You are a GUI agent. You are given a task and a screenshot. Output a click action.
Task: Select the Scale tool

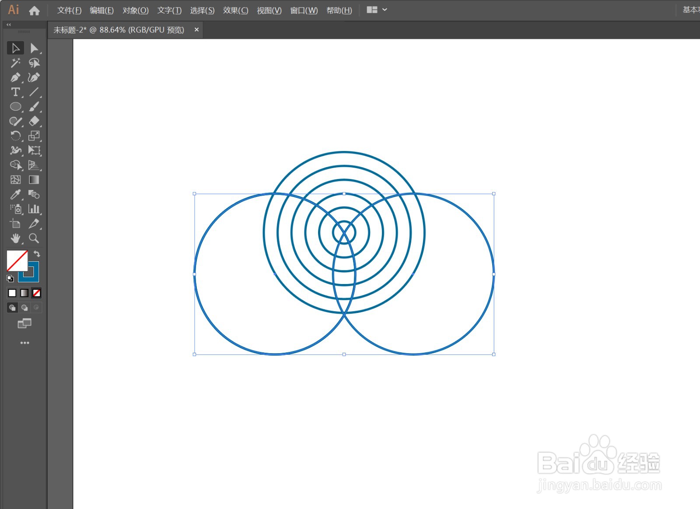click(34, 136)
